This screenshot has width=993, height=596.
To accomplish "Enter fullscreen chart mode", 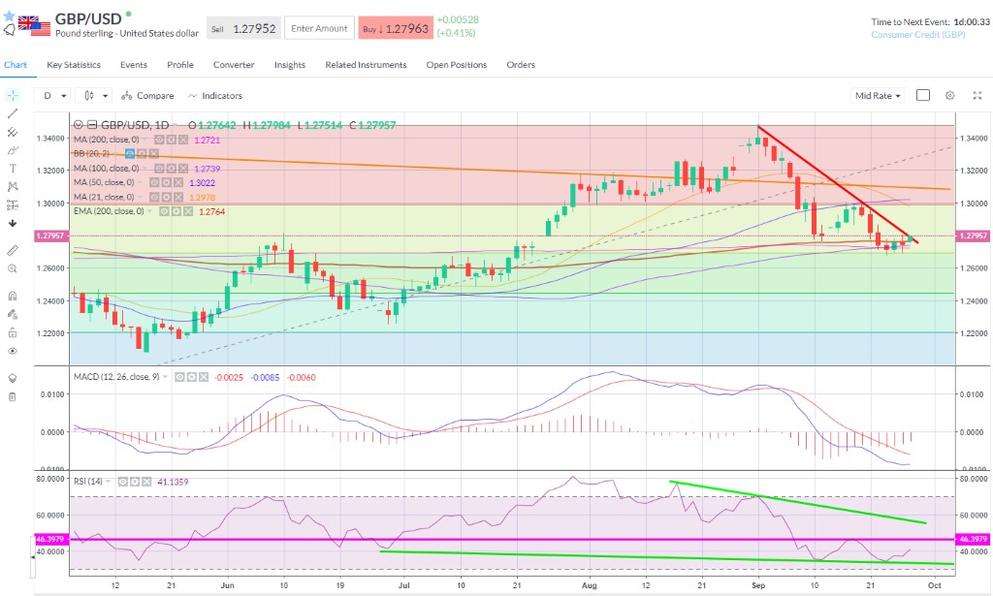I will tap(975, 95).
